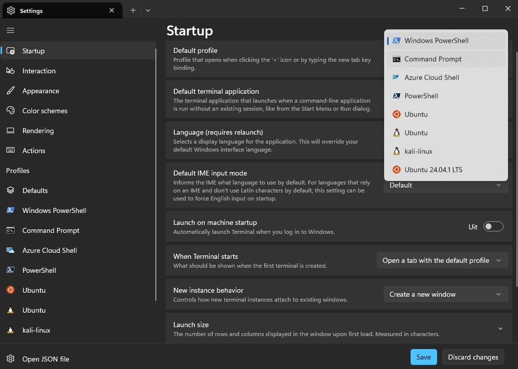Open New instance behavior dropdown
Viewport: 518px width, 369px height.
tap(445, 294)
